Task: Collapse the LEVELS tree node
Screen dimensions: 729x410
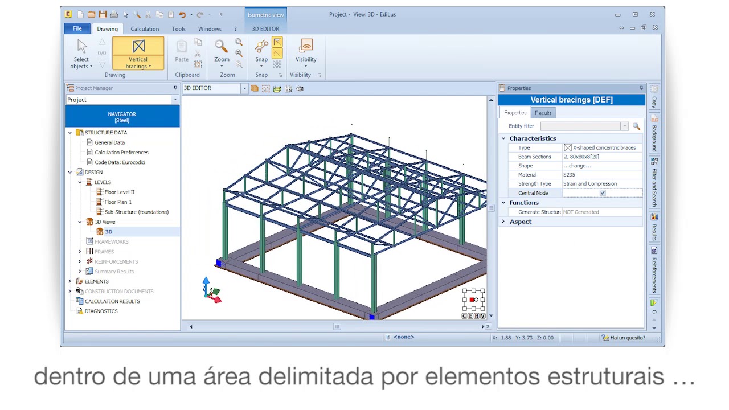Action: (80, 182)
